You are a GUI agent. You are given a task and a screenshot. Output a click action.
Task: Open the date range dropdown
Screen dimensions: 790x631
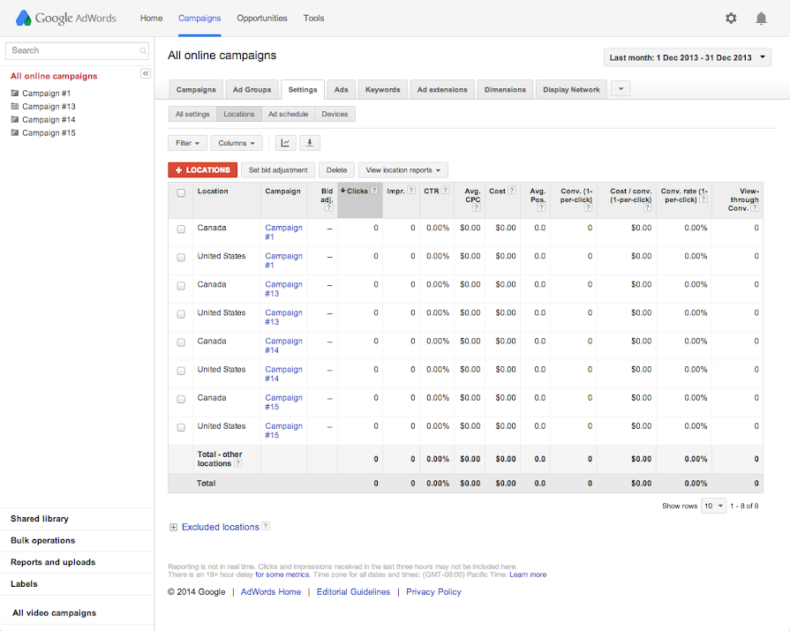coord(688,57)
